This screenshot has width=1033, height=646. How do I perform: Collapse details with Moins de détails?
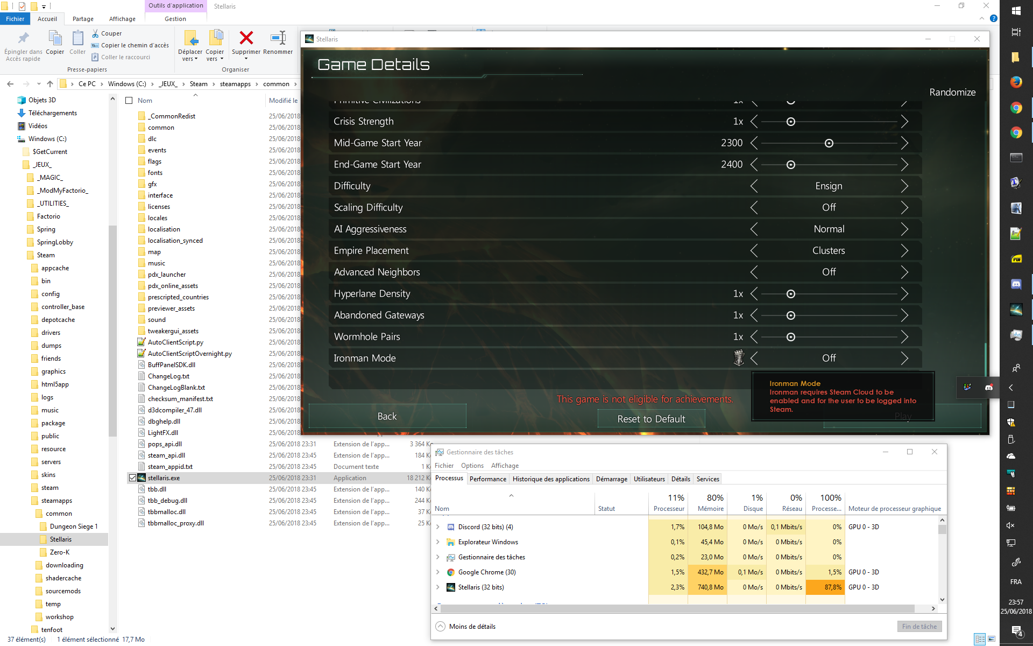click(x=465, y=627)
